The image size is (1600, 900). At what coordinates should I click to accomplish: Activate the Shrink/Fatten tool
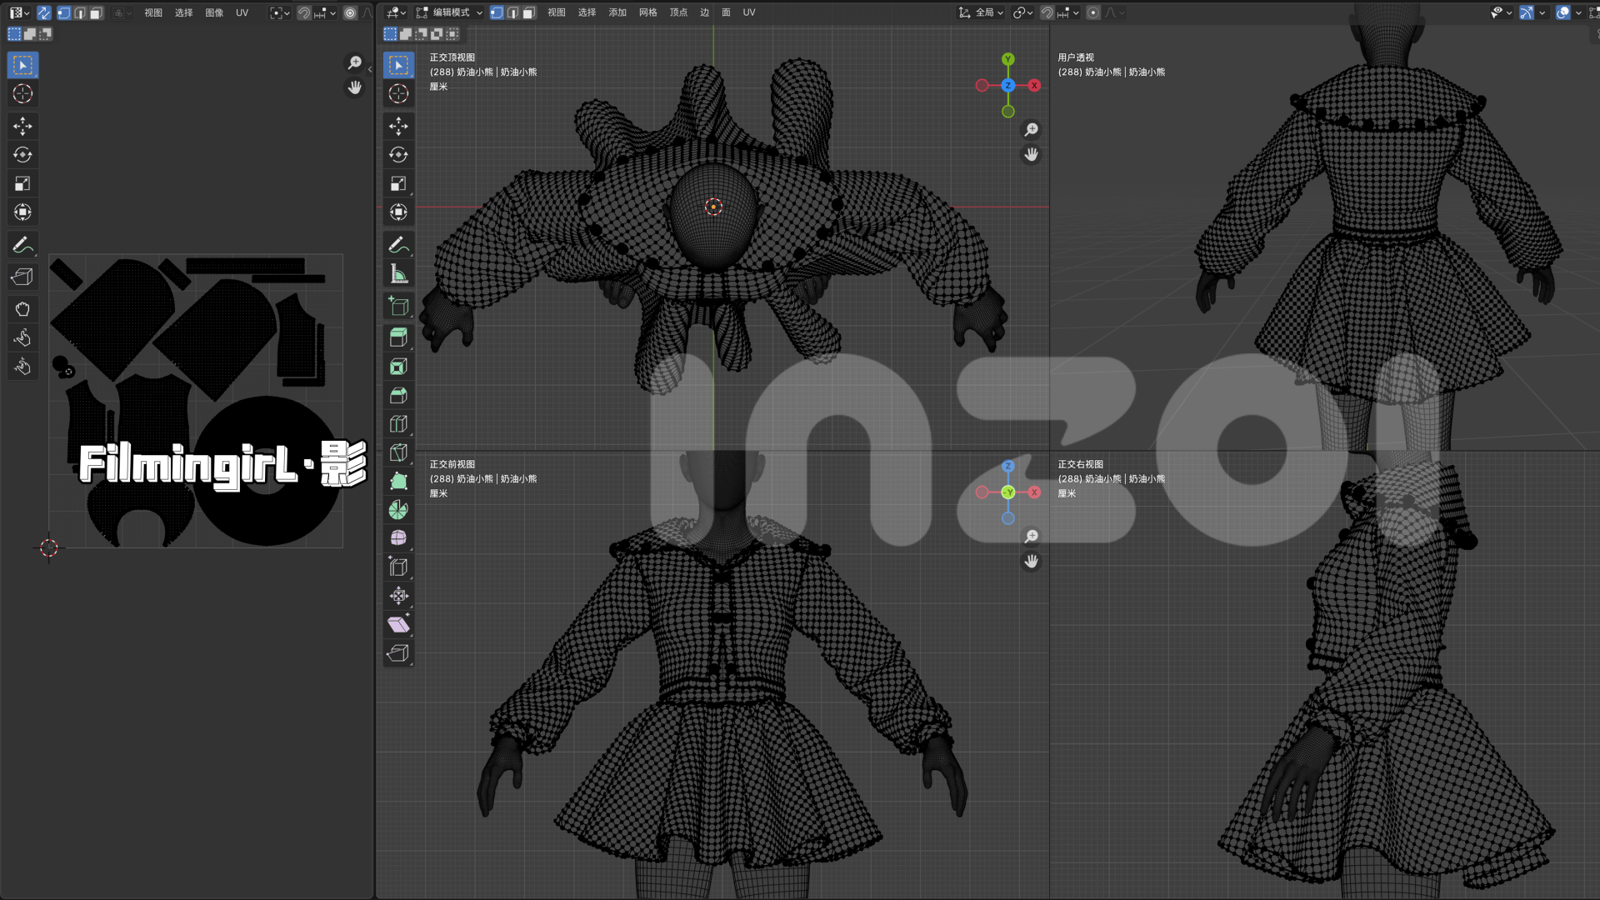[x=398, y=596]
